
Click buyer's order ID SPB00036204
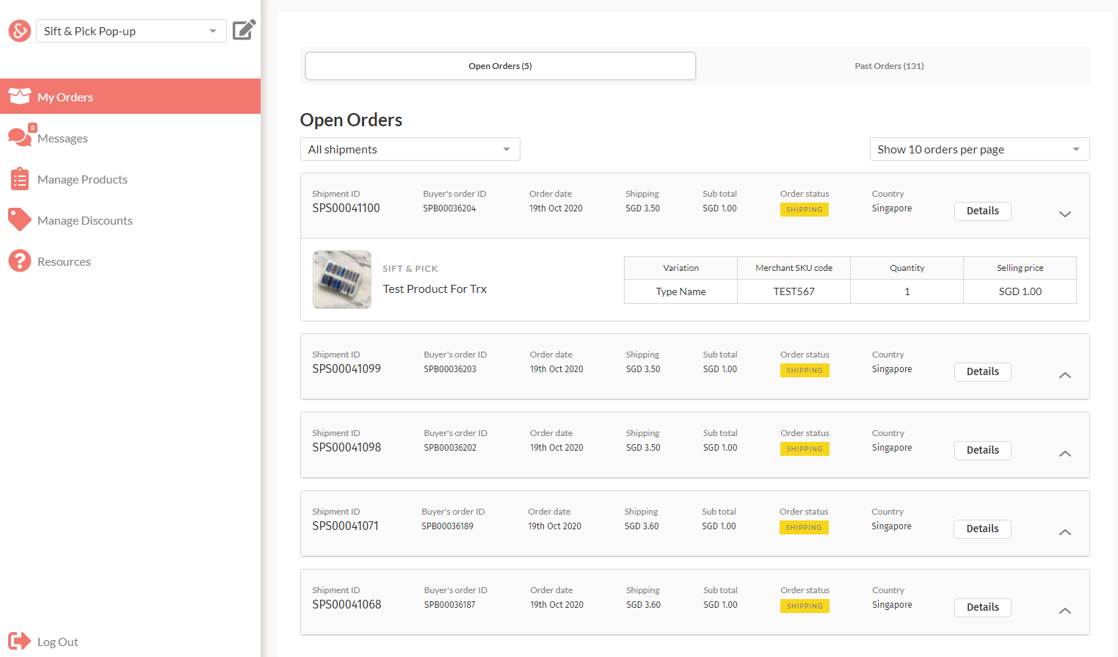[x=449, y=208]
